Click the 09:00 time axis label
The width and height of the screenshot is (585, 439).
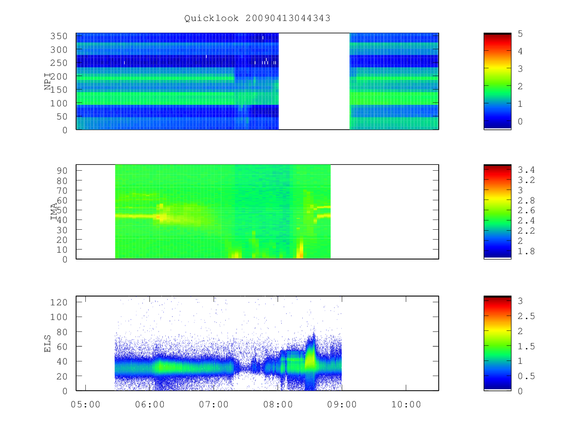click(x=342, y=404)
